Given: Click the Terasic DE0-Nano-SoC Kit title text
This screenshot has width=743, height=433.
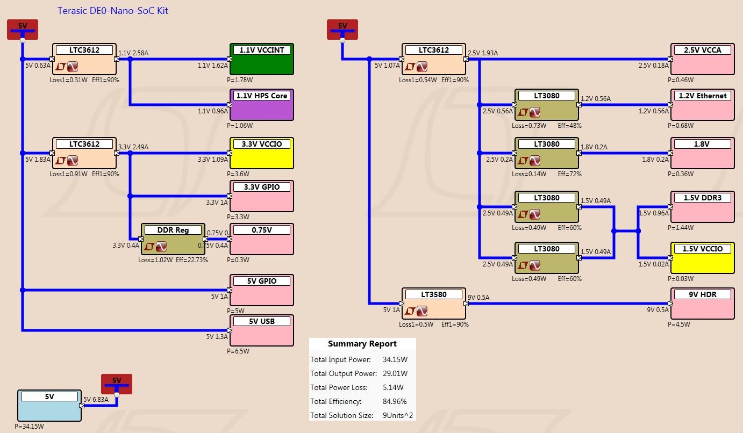Looking at the screenshot, I should pos(113,10).
